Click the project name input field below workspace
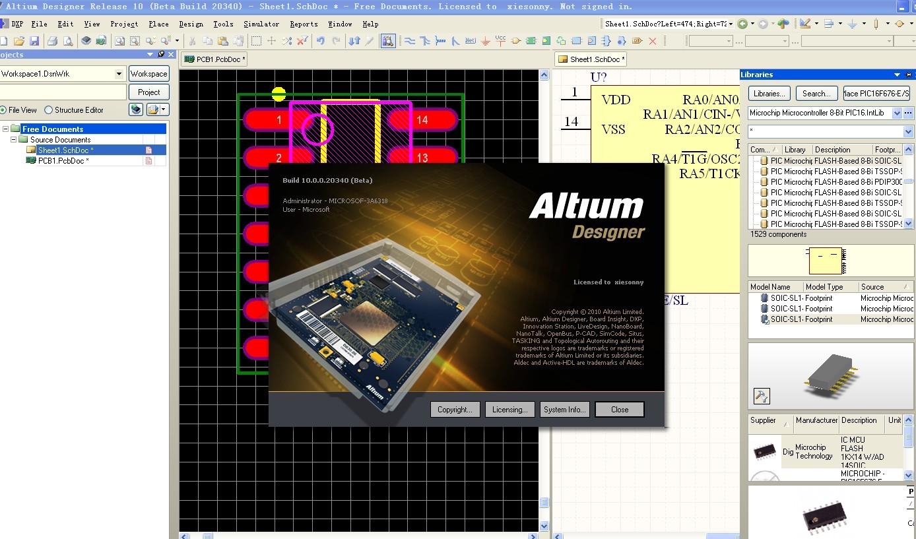The width and height of the screenshot is (916, 539). pos(63,92)
